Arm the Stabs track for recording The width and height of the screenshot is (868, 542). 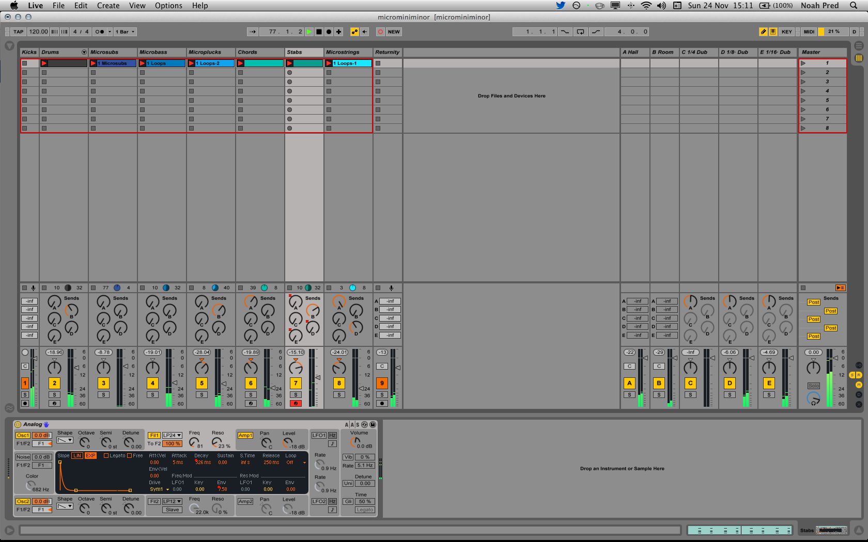(x=296, y=404)
